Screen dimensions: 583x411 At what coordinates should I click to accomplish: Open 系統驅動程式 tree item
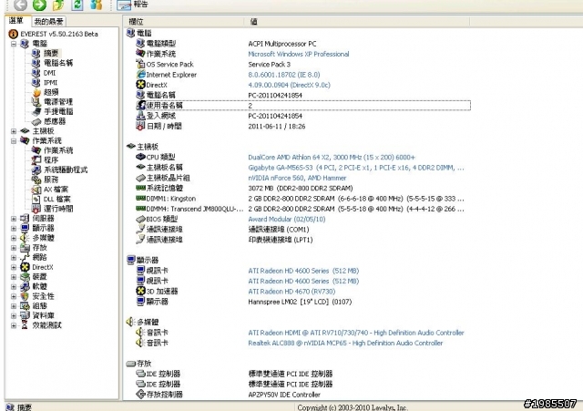pyautogui.click(x=66, y=170)
